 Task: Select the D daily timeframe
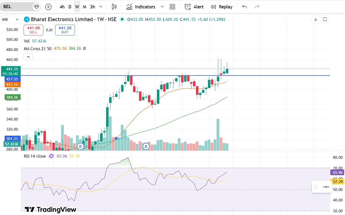point(70,7)
